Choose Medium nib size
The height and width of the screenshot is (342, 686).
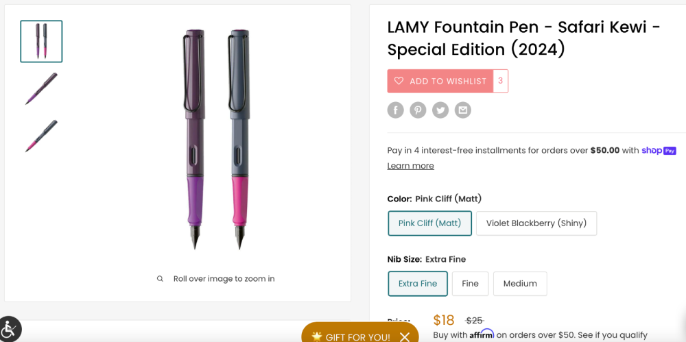point(519,284)
